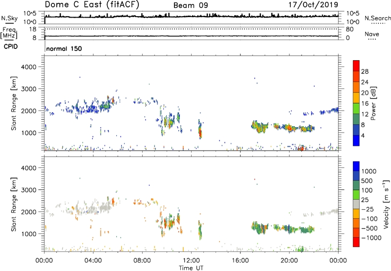Click the '80' tick label on the Nave axis
This screenshot has width=391, height=271.
pyautogui.click(x=349, y=29)
